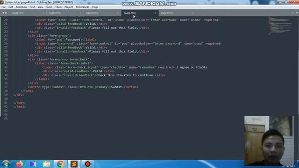This screenshot has width=299, height=168.
Task: Click the closing </form> tag
Action: pyautogui.click(x=27, y=91)
